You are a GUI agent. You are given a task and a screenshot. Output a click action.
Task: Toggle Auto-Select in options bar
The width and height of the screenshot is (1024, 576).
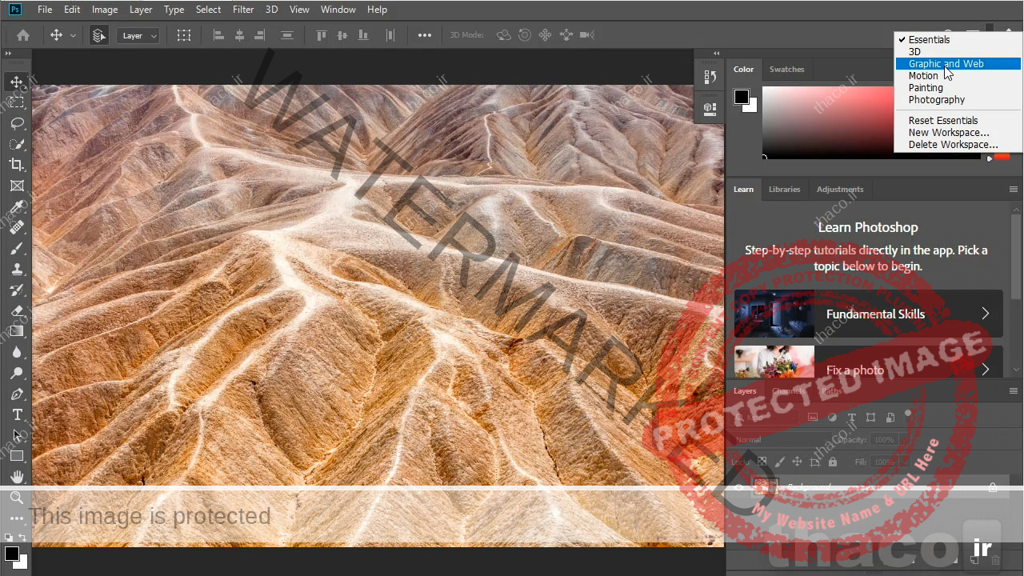click(98, 35)
